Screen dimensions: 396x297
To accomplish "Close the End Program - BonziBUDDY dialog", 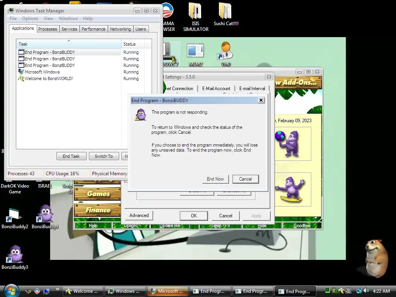I will click(x=261, y=100).
